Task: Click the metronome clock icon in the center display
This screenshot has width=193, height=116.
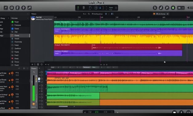Action: 90,8
